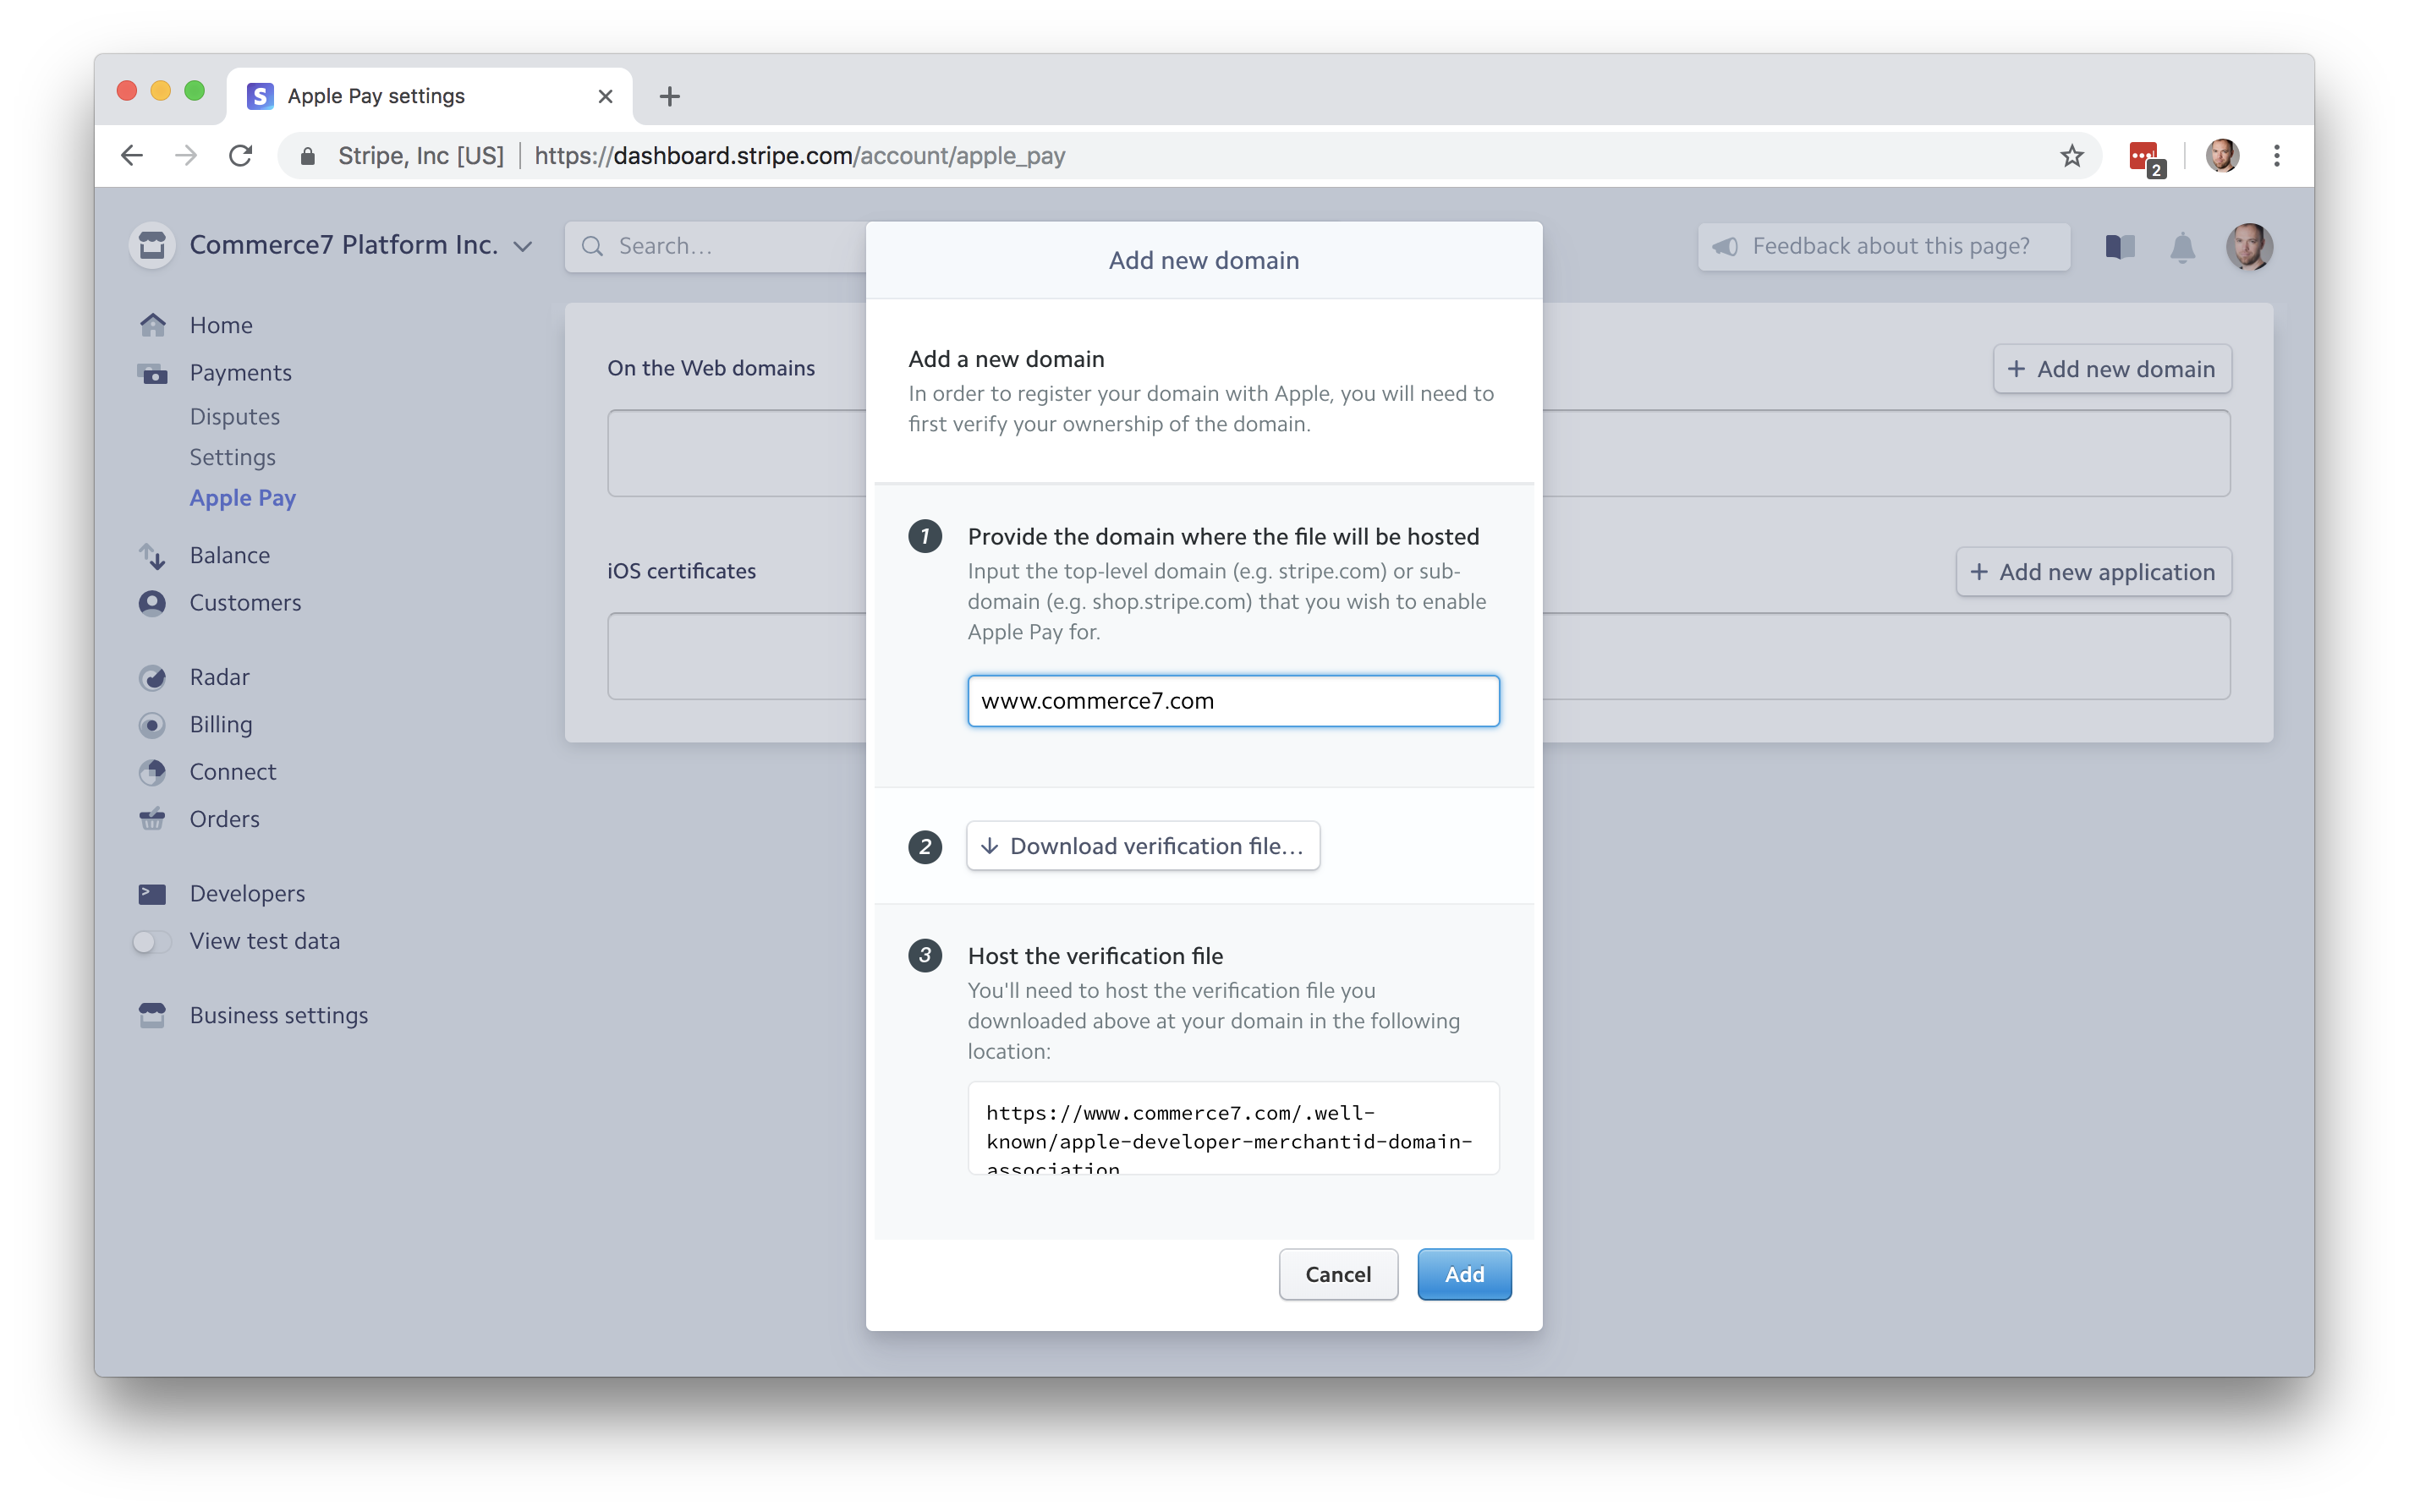Screen dimensions: 2409x1512
Task: Click the blue Add button
Action: click(x=1463, y=1274)
